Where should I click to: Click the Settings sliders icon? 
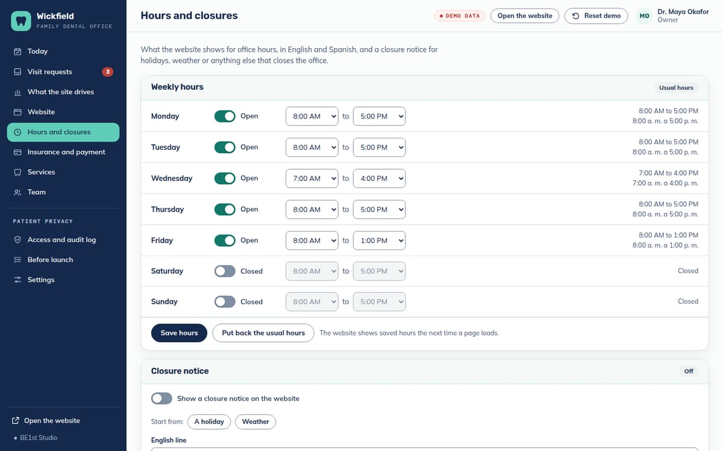tap(17, 280)
